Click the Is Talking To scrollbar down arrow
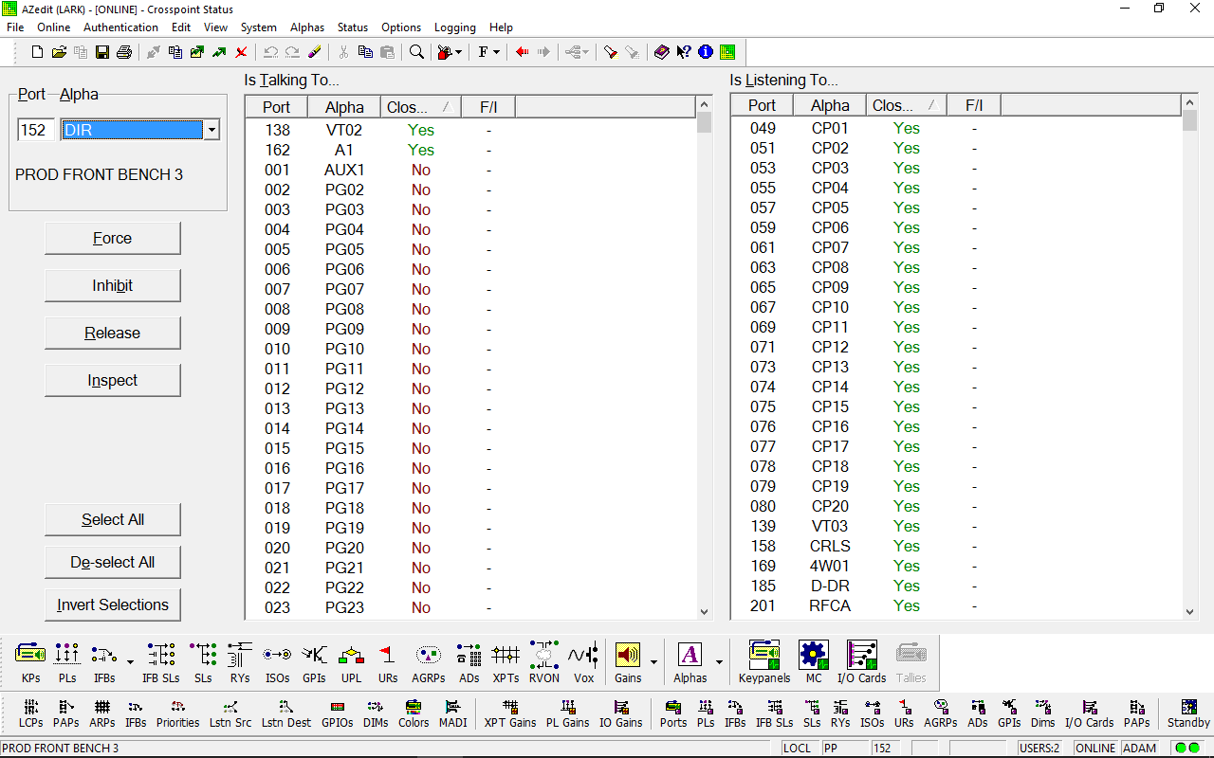 pos(704,612)
